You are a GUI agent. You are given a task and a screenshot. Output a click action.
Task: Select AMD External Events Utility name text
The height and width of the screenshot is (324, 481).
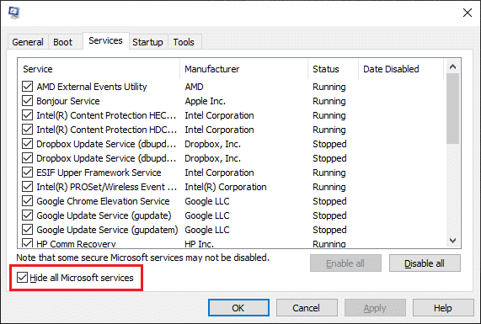click(x=92, y=87)
